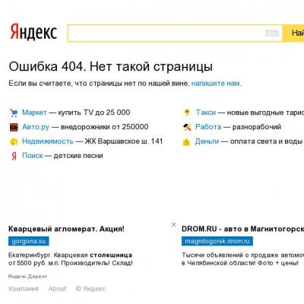Open the Авто.ру link
304x304 pixels.
pos(36,127)
